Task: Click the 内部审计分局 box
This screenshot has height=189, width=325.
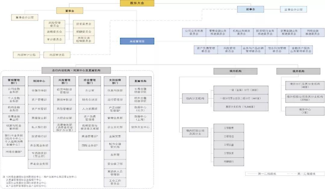Action: click(26, 55)
